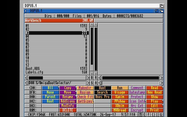Click the Rename button
Screen dimensions: 187x117
tap(68, 97)
